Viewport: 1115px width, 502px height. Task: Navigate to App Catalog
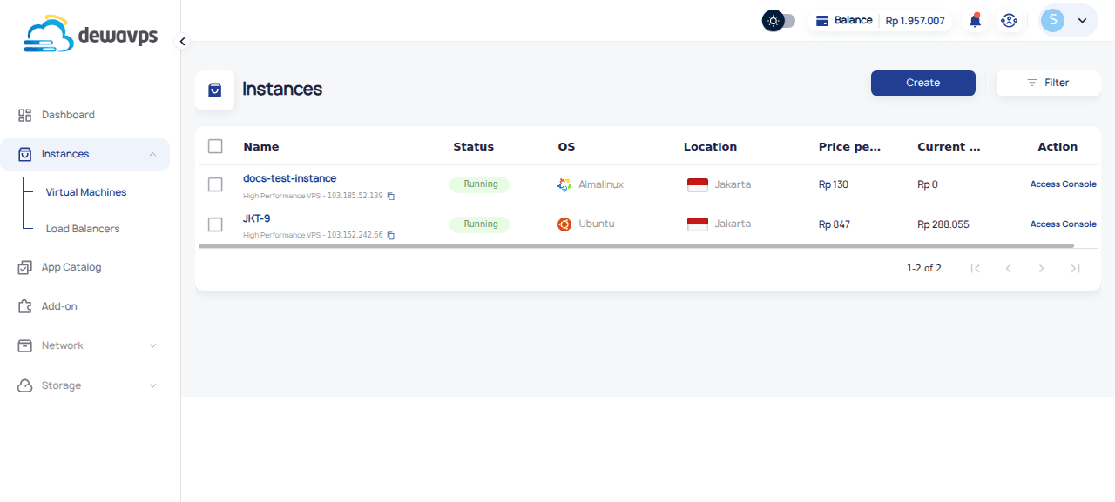pos(71,267)
